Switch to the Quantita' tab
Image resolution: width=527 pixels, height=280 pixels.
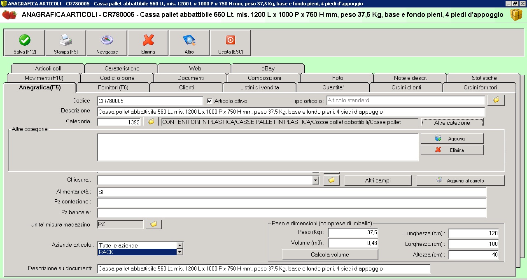333,87
